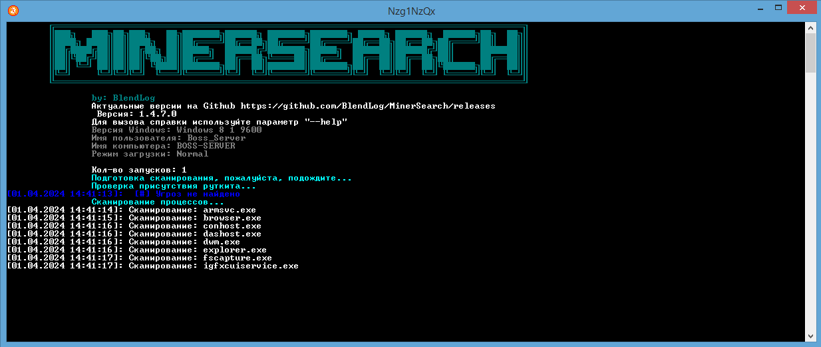Click the BOSS-SERVER computer name line
821x347 pixels.
coord(163,146)
